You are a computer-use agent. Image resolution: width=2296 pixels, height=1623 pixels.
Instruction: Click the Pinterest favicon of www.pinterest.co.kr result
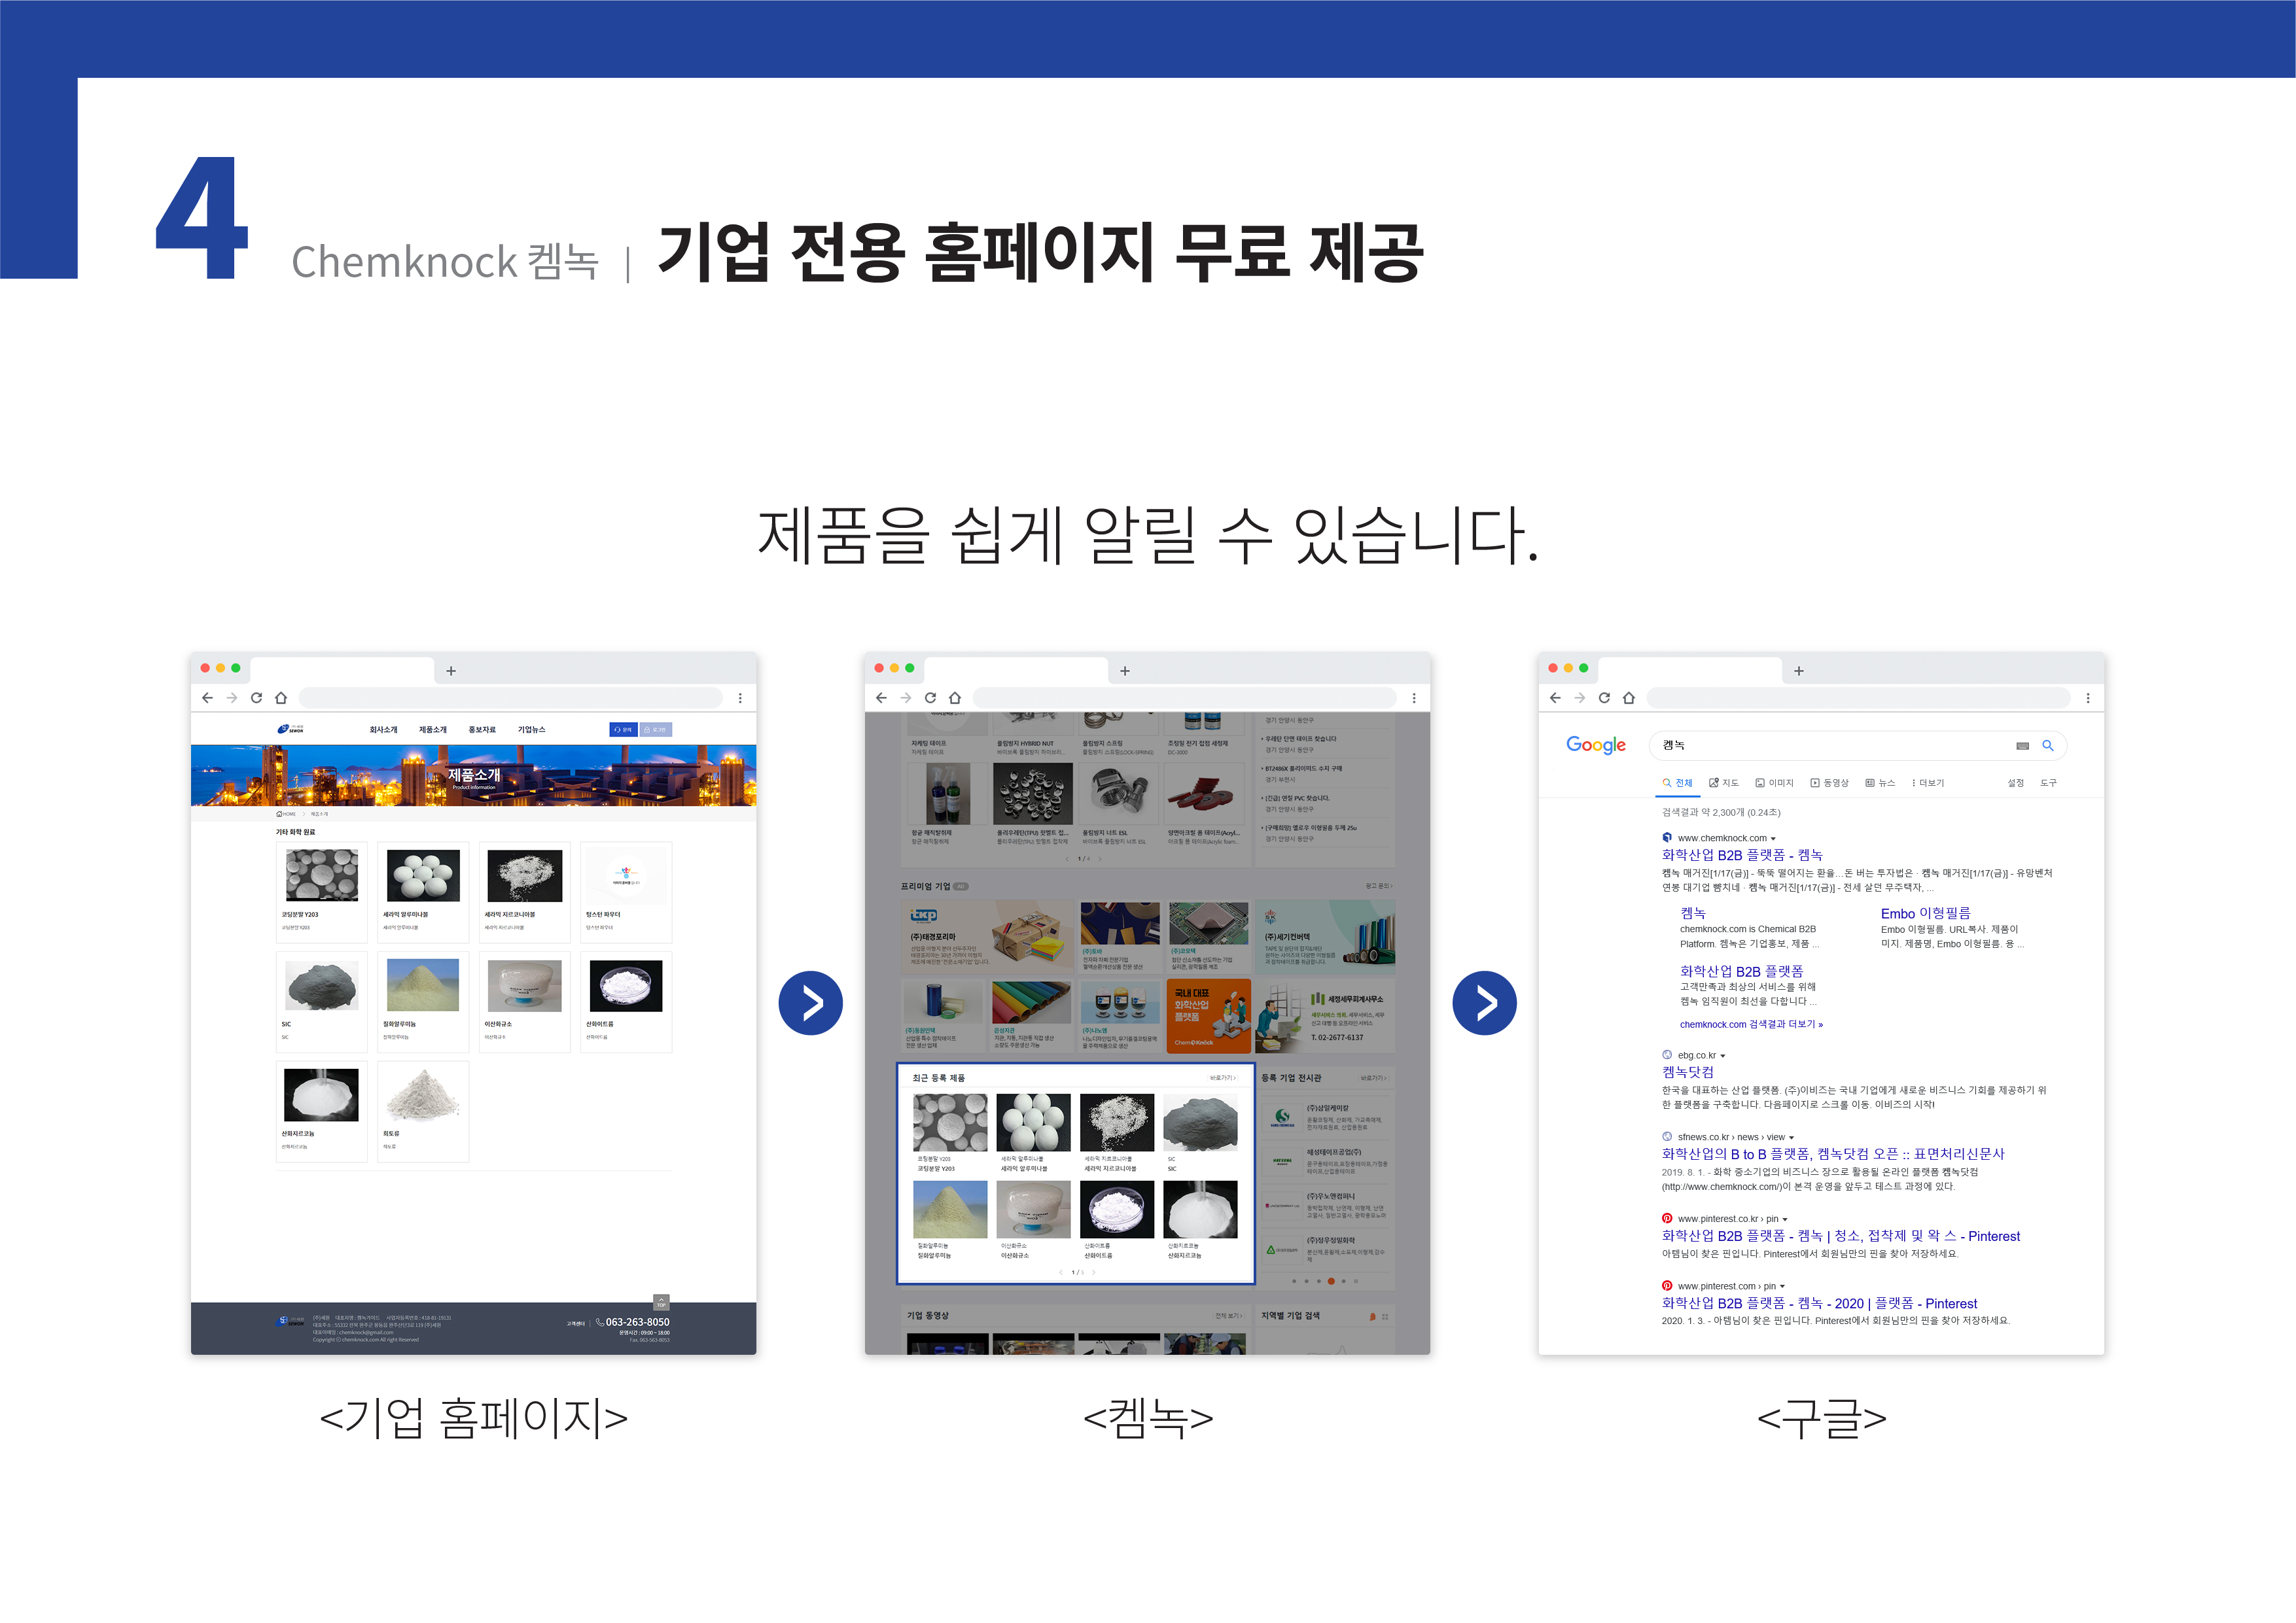1667,1218
